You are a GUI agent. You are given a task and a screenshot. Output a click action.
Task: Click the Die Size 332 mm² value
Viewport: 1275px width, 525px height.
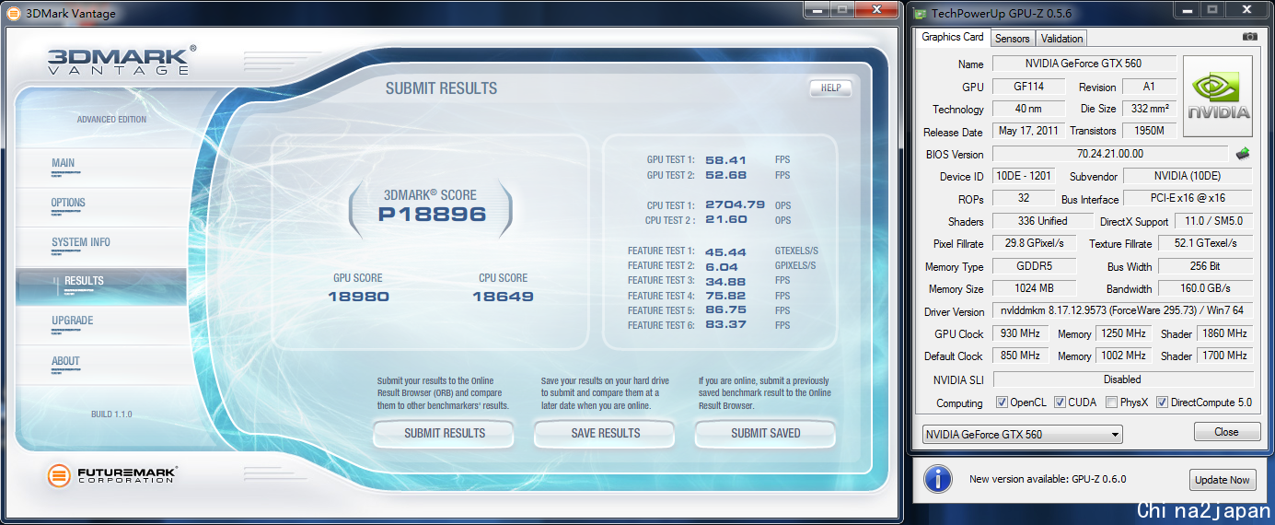(1148, 109)
